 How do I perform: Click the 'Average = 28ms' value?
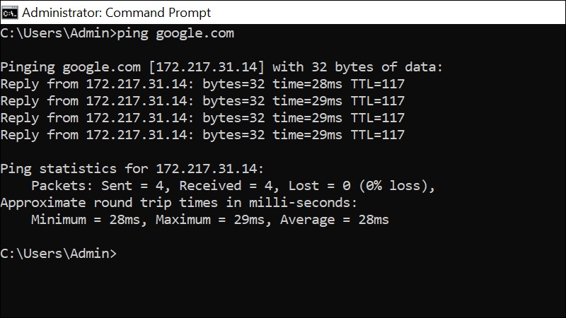(335, 220)
